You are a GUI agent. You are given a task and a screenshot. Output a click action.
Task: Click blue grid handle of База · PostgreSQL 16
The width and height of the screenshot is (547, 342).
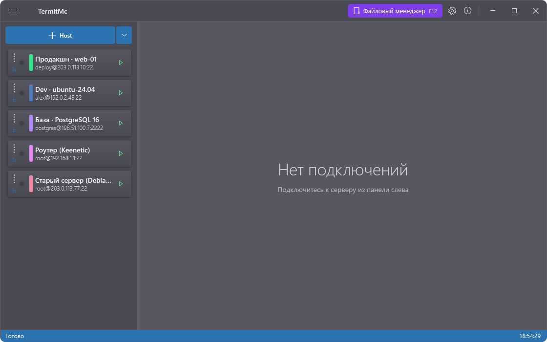point(14,130)
